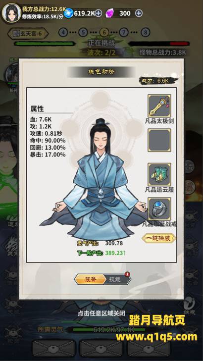
Task: Open the 玄天宫-6 stage label
Action: pyautogui.click(x=28, y=34)
